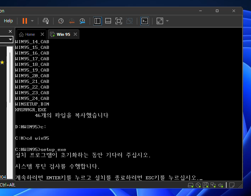This screenshot has width=251, height=196.
Task: Open the Help menu
Action: pyautogui.click(x=8, y=21)
